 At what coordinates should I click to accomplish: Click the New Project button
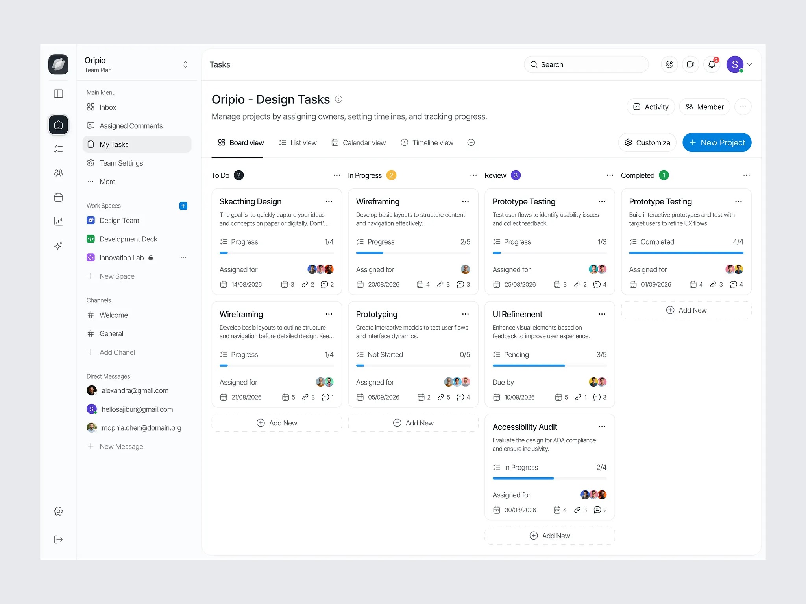(717, 143)
